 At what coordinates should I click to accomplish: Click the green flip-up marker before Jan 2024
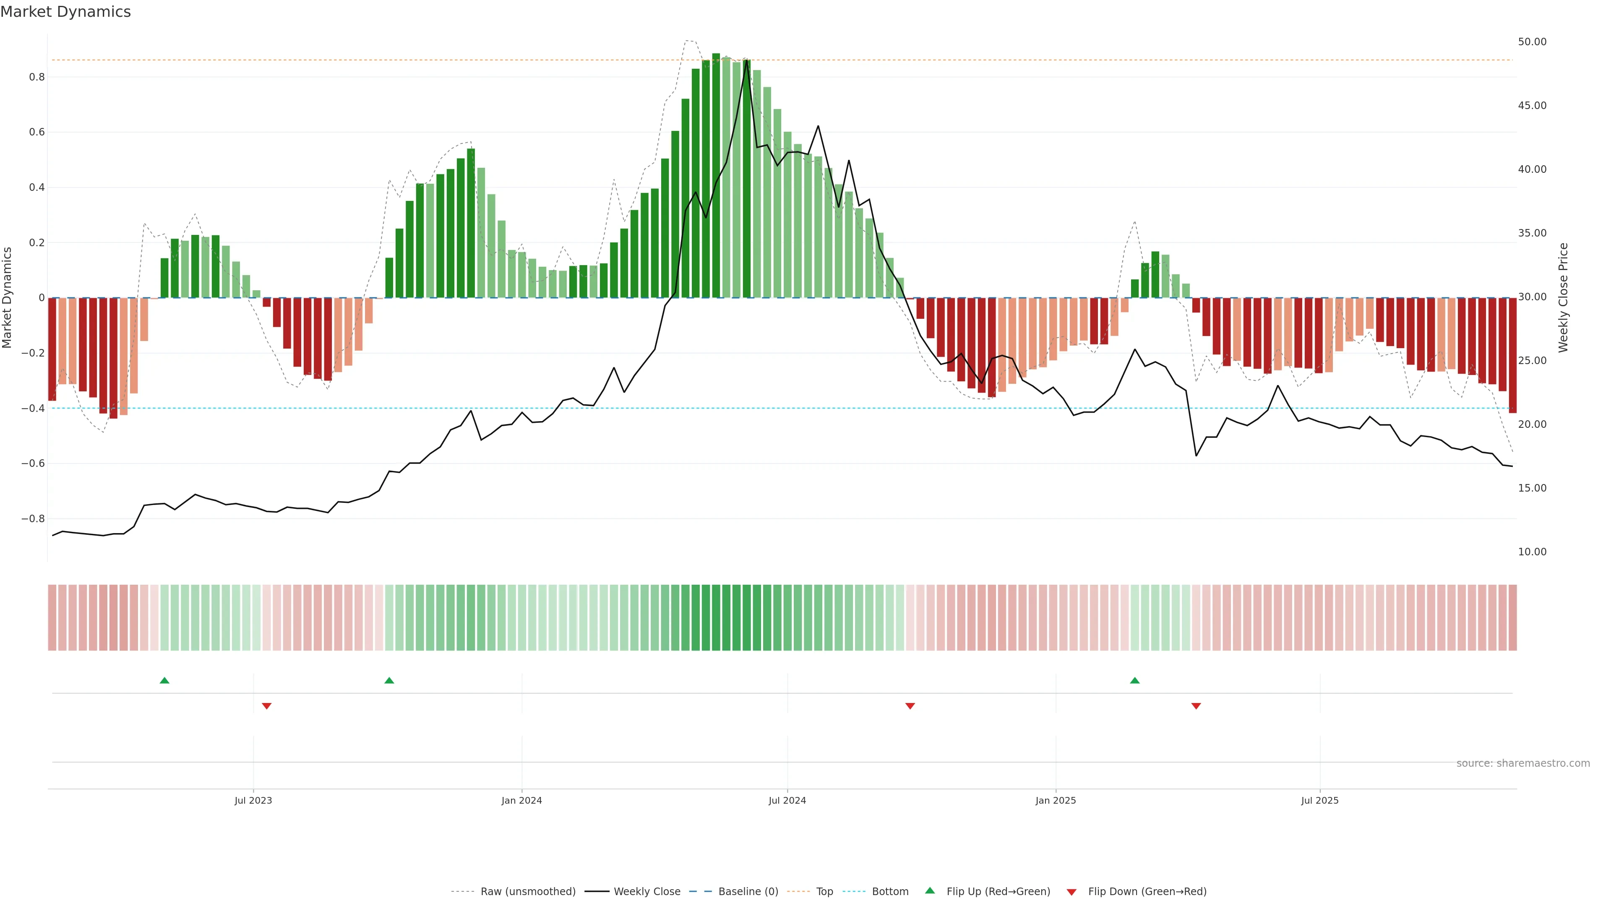[389, 680]
